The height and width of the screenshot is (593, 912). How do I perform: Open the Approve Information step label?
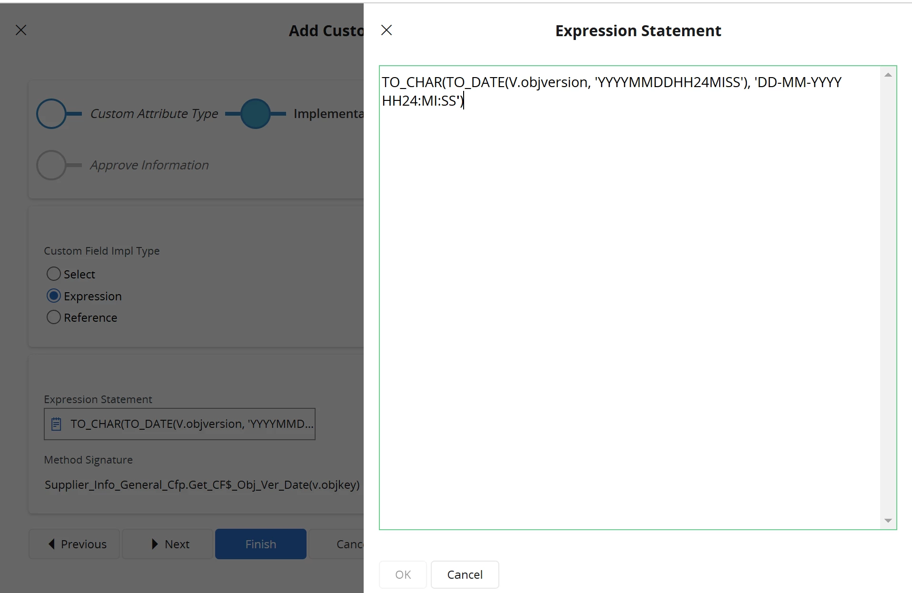coord(149,165)
